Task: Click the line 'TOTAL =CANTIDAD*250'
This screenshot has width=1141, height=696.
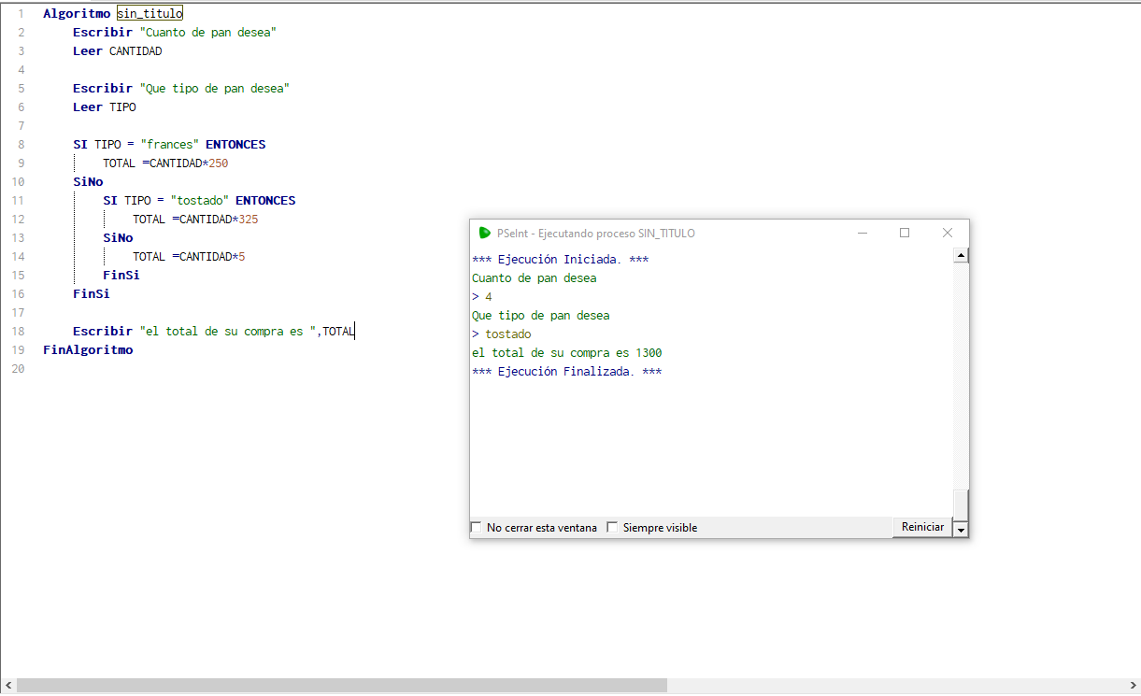Action: click(165, 163)
